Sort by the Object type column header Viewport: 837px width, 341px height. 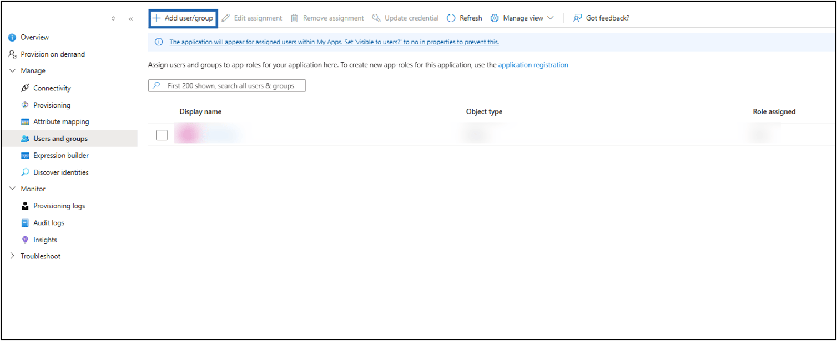[x=484, y=111]
